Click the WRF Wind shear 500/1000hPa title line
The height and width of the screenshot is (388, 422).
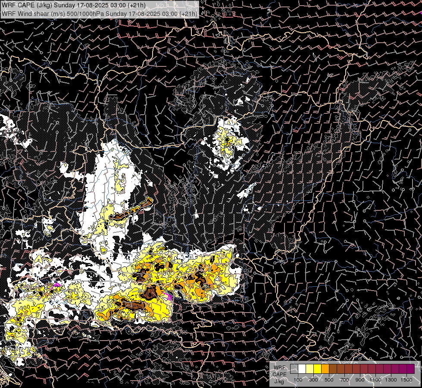pos(100,14)
